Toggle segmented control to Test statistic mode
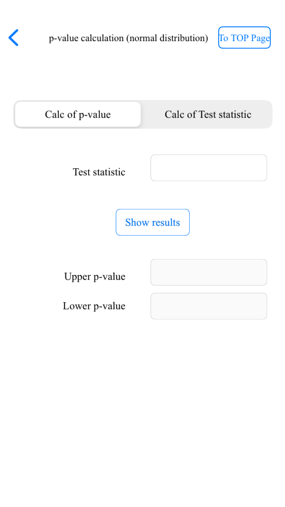The height and width of the screenshot is (507, 285). (x=208, y=114)
